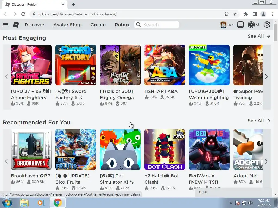Click the Most Engaging section heading

(24, 38)
